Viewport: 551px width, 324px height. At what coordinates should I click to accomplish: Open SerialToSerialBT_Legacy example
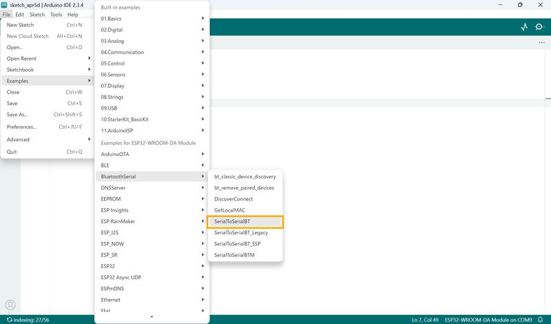[x=245, y=232]
